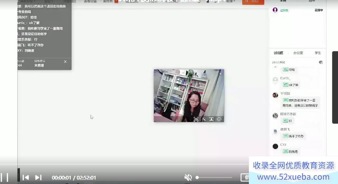Open the avatar above the 行 message
This screenshot has height=184, width=338.
(275, 116)
